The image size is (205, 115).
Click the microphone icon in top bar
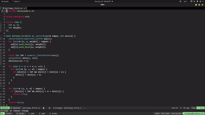pyautogui.click(x=197, y=2)
